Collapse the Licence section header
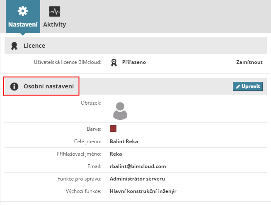This screenshot has width=271, height=205. pyautogui.click(x=34, y=46)
